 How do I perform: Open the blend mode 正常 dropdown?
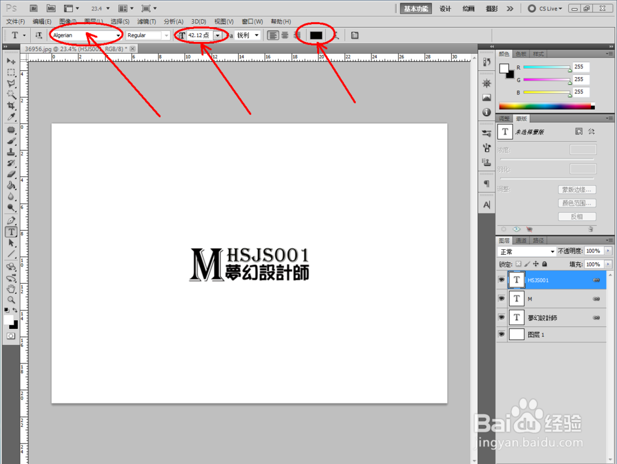[527, 252]
